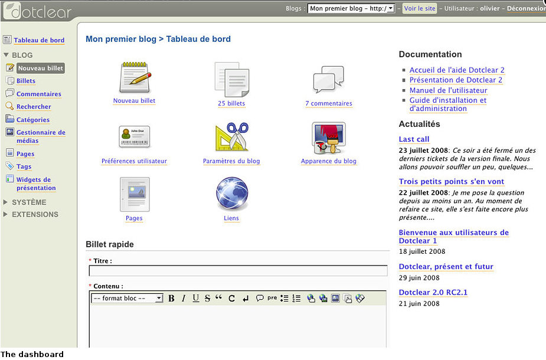Open Accueil de l'aide Dotclear 2
The image size is (546, 360).
(x=457, y=70)
